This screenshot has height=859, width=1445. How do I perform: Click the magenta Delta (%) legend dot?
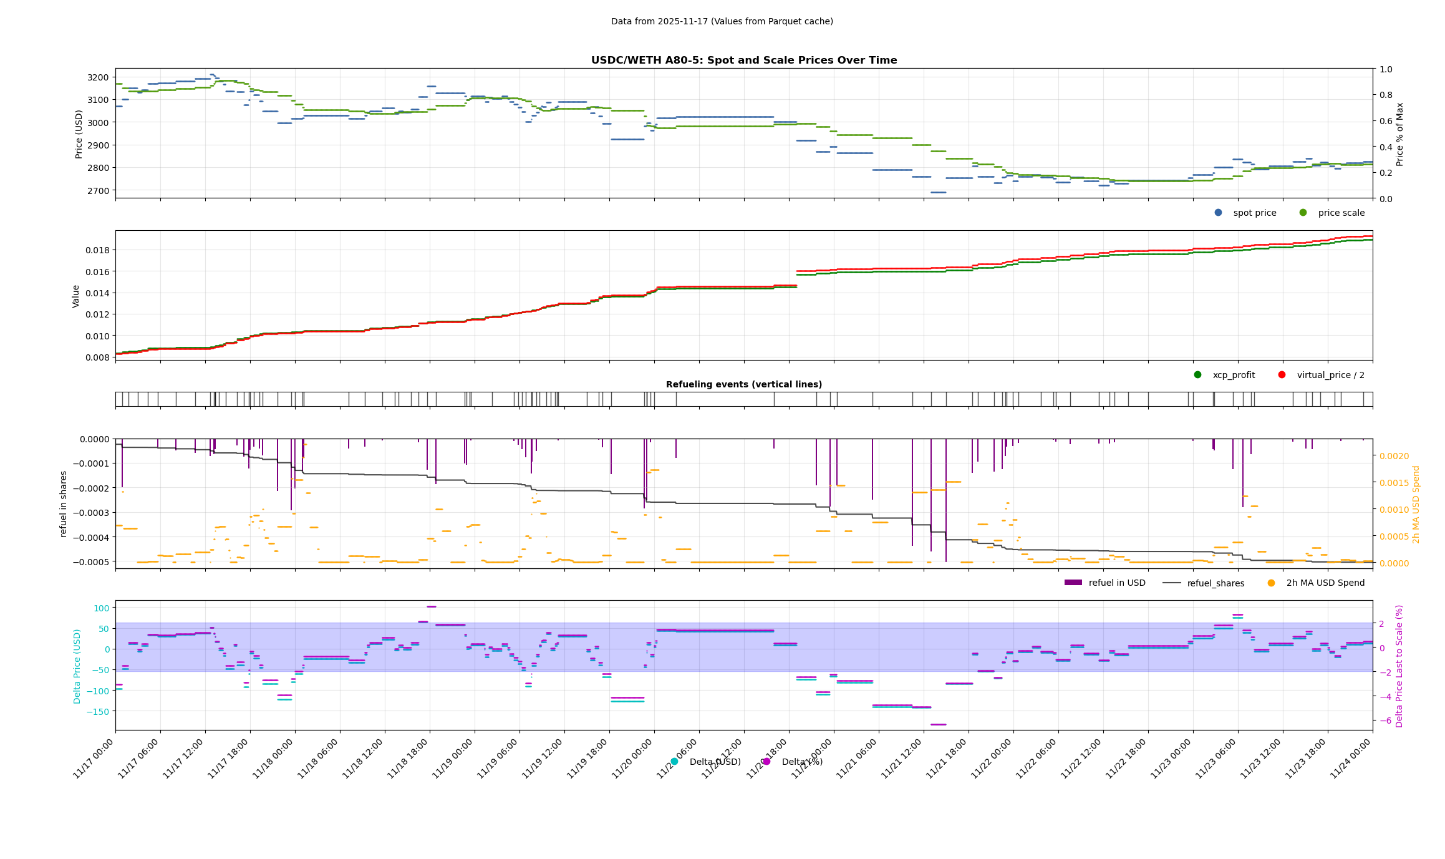pos(766,762)
